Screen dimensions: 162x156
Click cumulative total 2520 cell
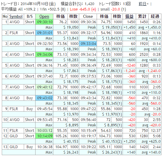tap(142, 54)
